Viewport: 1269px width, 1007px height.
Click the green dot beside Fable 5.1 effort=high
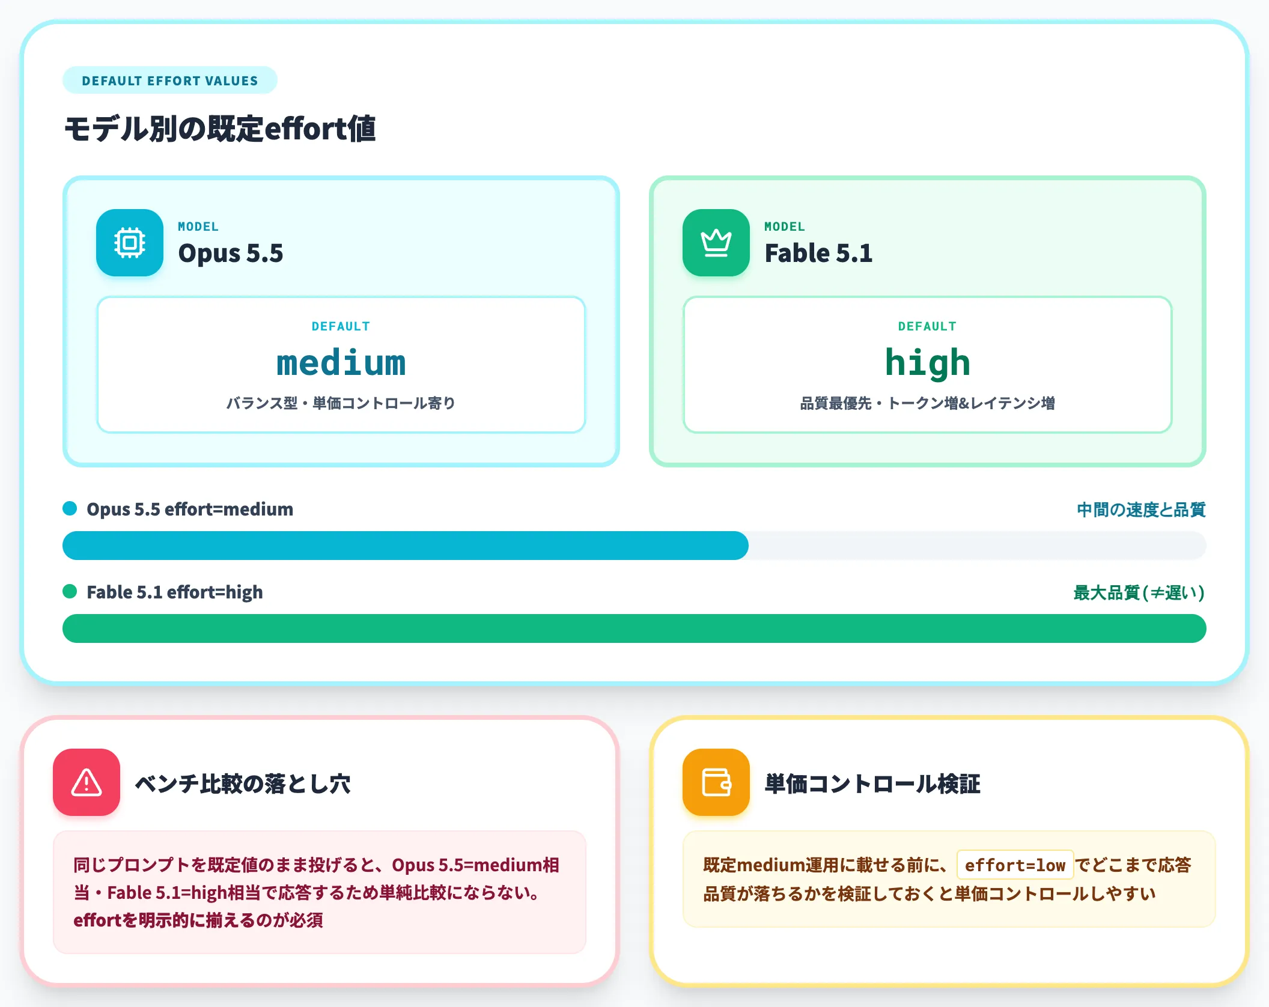click(70, 592)
